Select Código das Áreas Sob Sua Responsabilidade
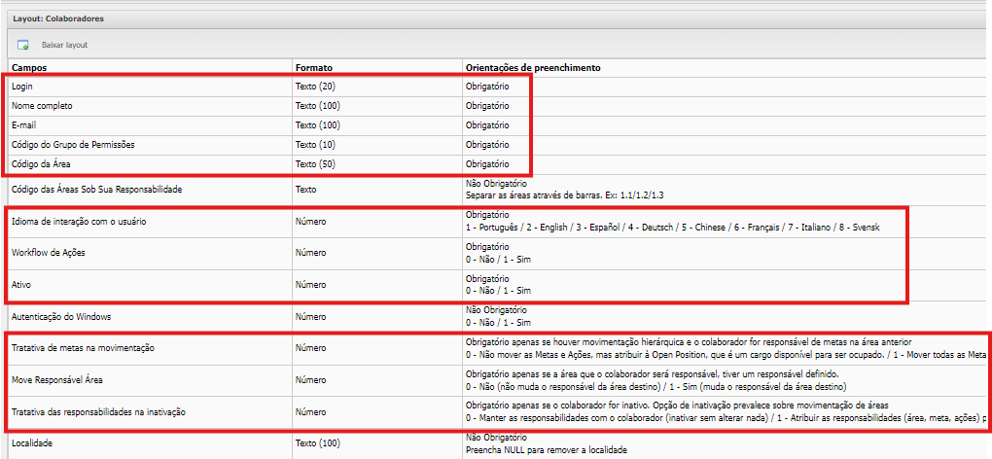992x459 pixels. click(x=97, y=189)
